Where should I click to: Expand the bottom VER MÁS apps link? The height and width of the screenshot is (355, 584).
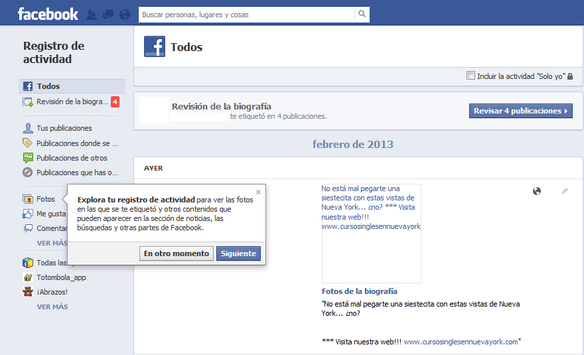click(x=52, y=307)
